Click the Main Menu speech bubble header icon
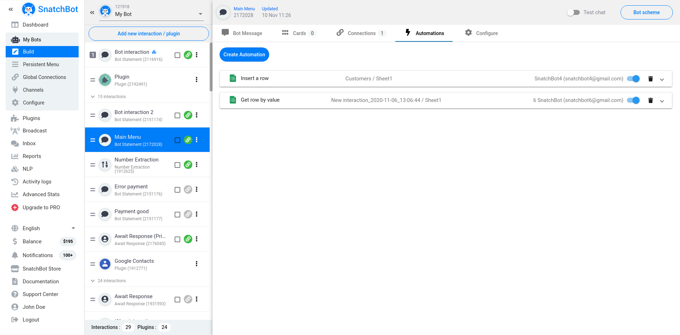The height and width of the screenshot is (335, 680). click(x=223, y=12)
